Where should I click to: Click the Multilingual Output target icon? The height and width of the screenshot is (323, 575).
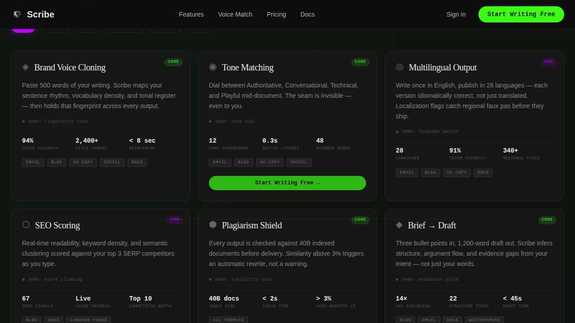click(400, 67)
